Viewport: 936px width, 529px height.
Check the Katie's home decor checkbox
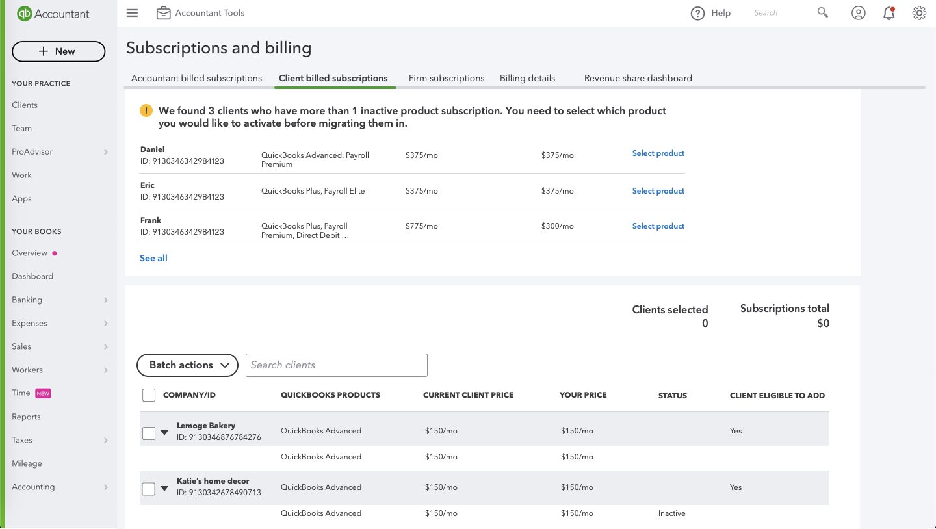tap(149, 489)
